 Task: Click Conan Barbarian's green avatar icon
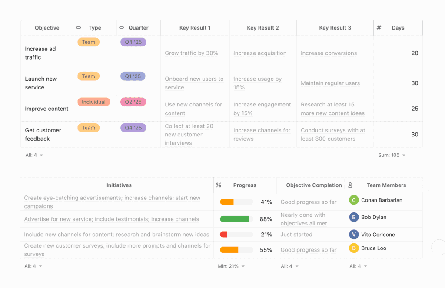354,200
